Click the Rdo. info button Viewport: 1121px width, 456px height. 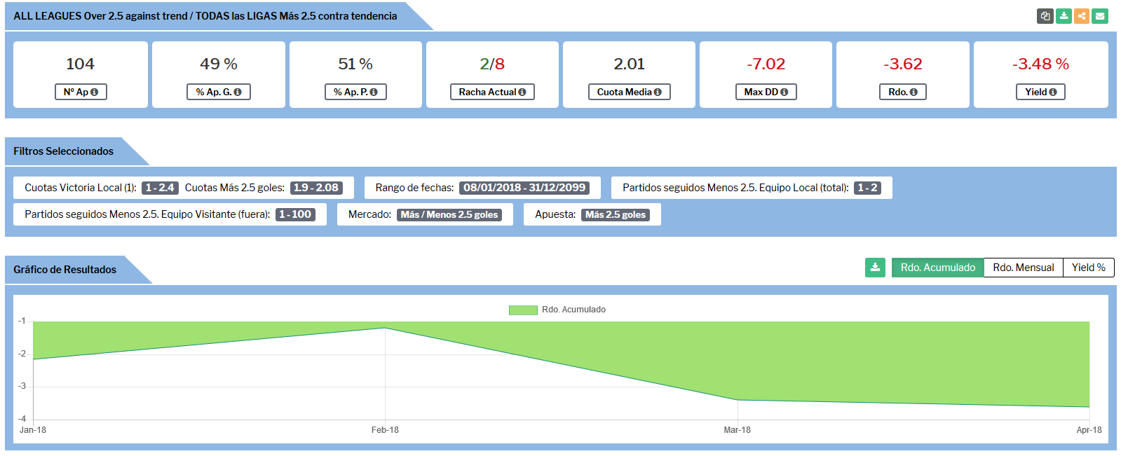[902, 92]
